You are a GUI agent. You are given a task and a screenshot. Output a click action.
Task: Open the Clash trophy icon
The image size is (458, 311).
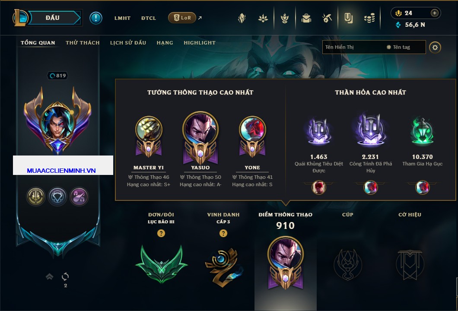[284, 19]
